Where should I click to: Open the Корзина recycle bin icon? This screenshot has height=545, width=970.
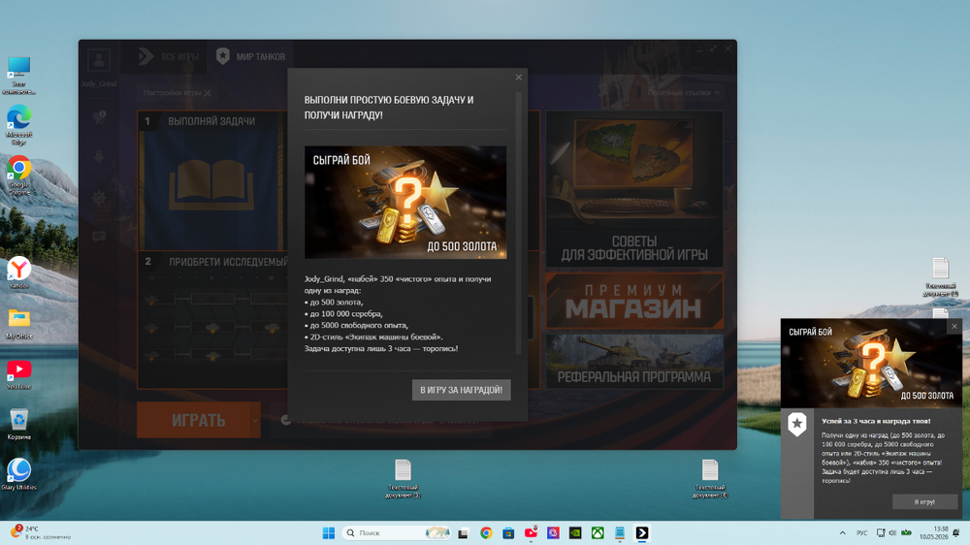tap(18, 425)
